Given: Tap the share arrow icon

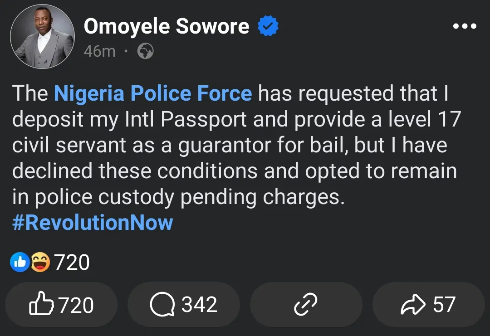Looking at the screenshot, I should coord(413,305).
